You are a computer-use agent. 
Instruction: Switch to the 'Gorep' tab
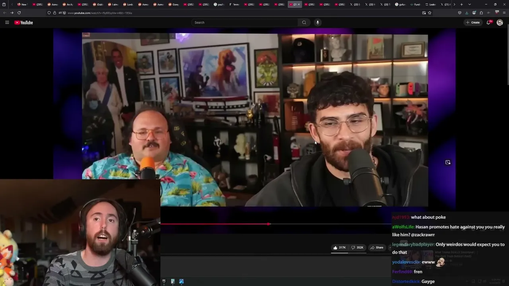point(173,4)
